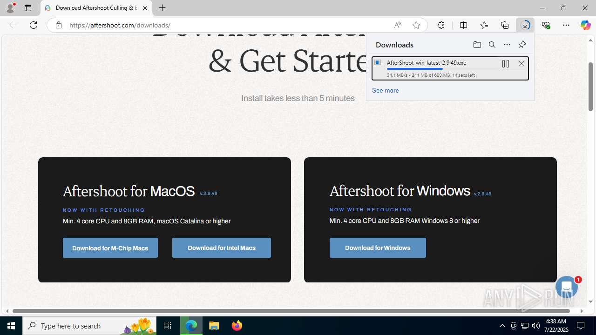Pause the AfterShoot download
Viewport: 596px width, 335px height.
505,64
